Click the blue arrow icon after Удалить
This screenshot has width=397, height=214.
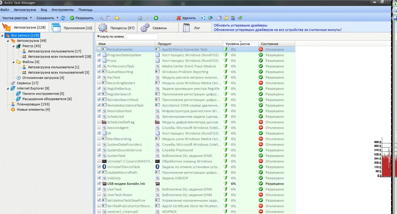[203, 18]
